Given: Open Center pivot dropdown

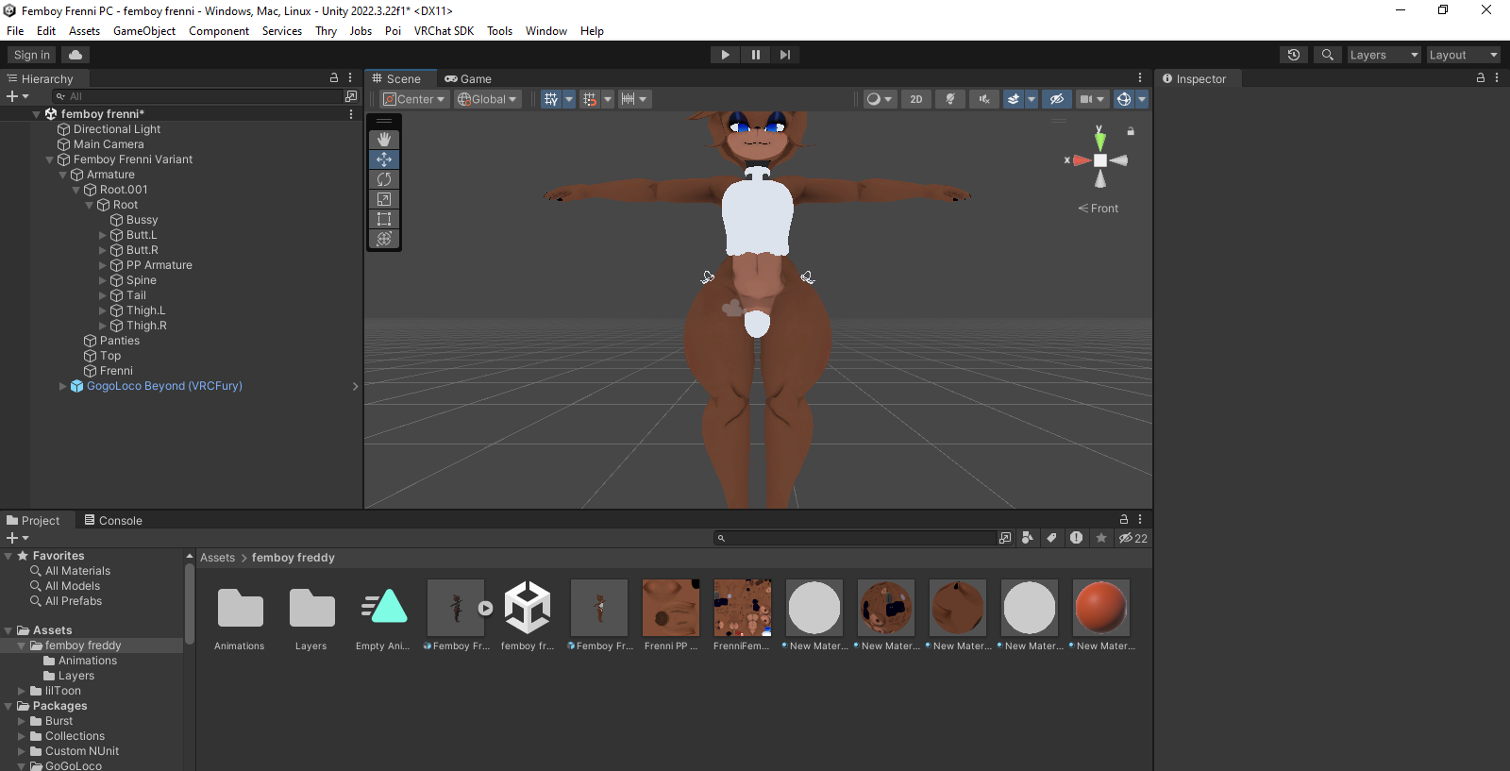Looking at the screenshot, I should click(413, 99).
